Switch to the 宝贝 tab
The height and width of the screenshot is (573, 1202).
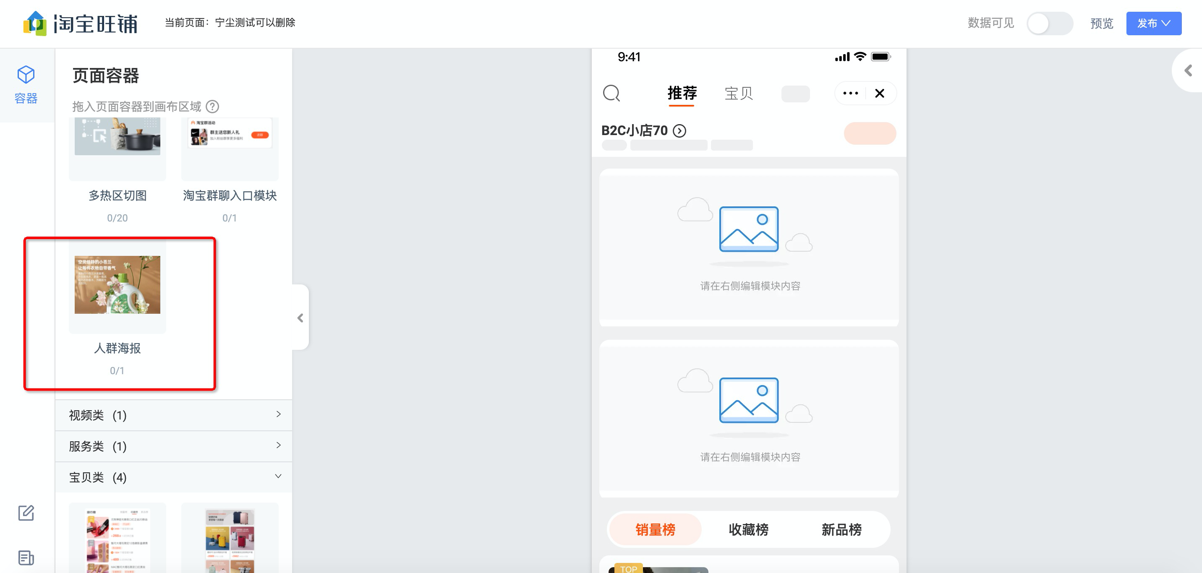(x=738, y=93)
